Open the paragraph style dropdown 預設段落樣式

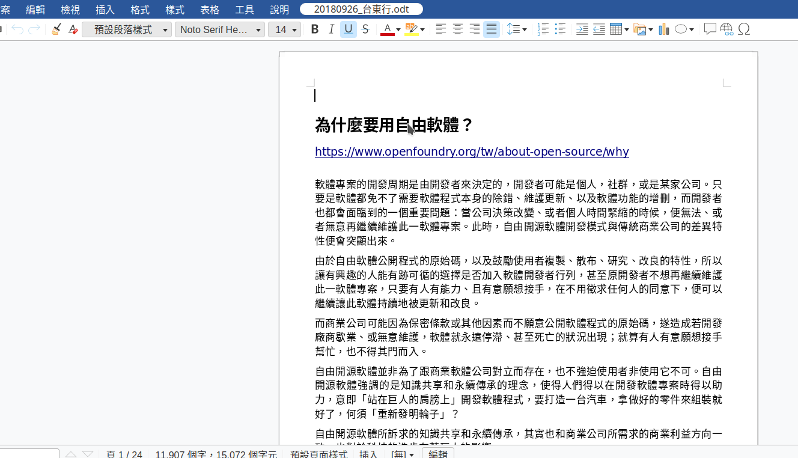pos(165,30)
